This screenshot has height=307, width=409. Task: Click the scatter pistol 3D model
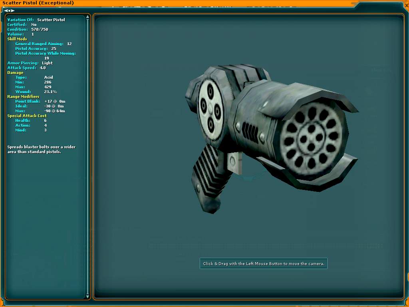271,138
